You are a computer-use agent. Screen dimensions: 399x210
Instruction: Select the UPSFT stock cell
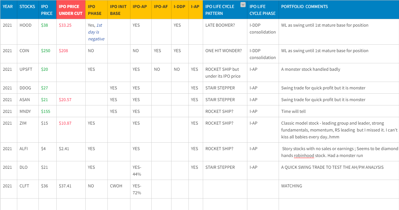click(28, 72)
